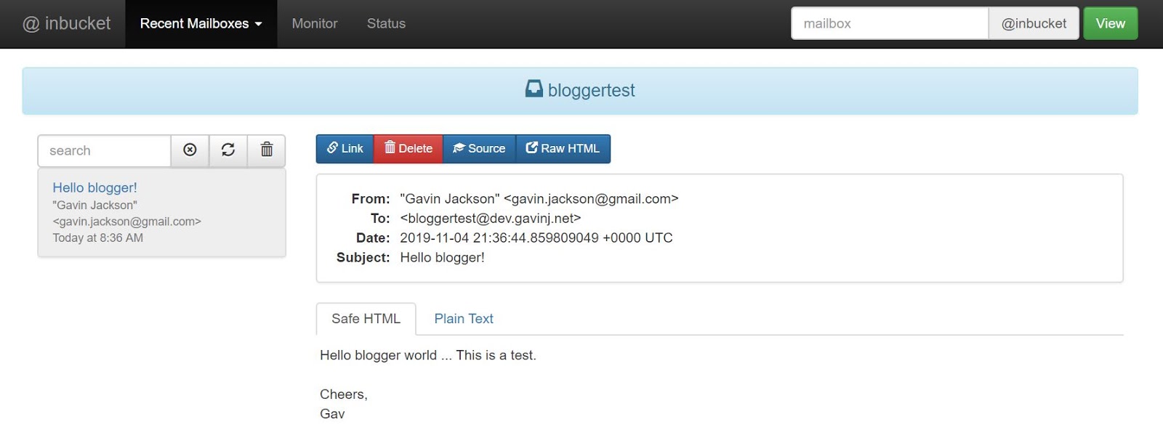
Task: Open the Status page
Action: click(386, 24)
